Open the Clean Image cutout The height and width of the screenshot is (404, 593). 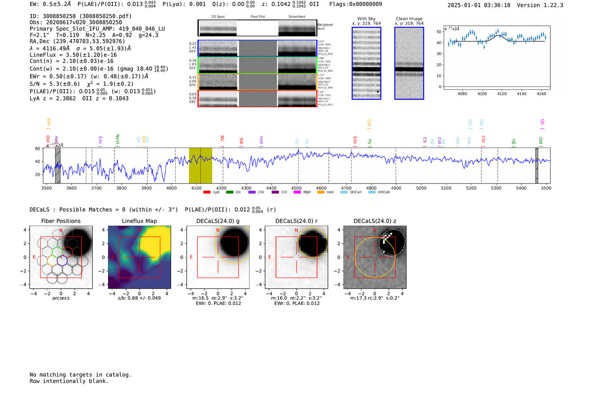(409, 63)
